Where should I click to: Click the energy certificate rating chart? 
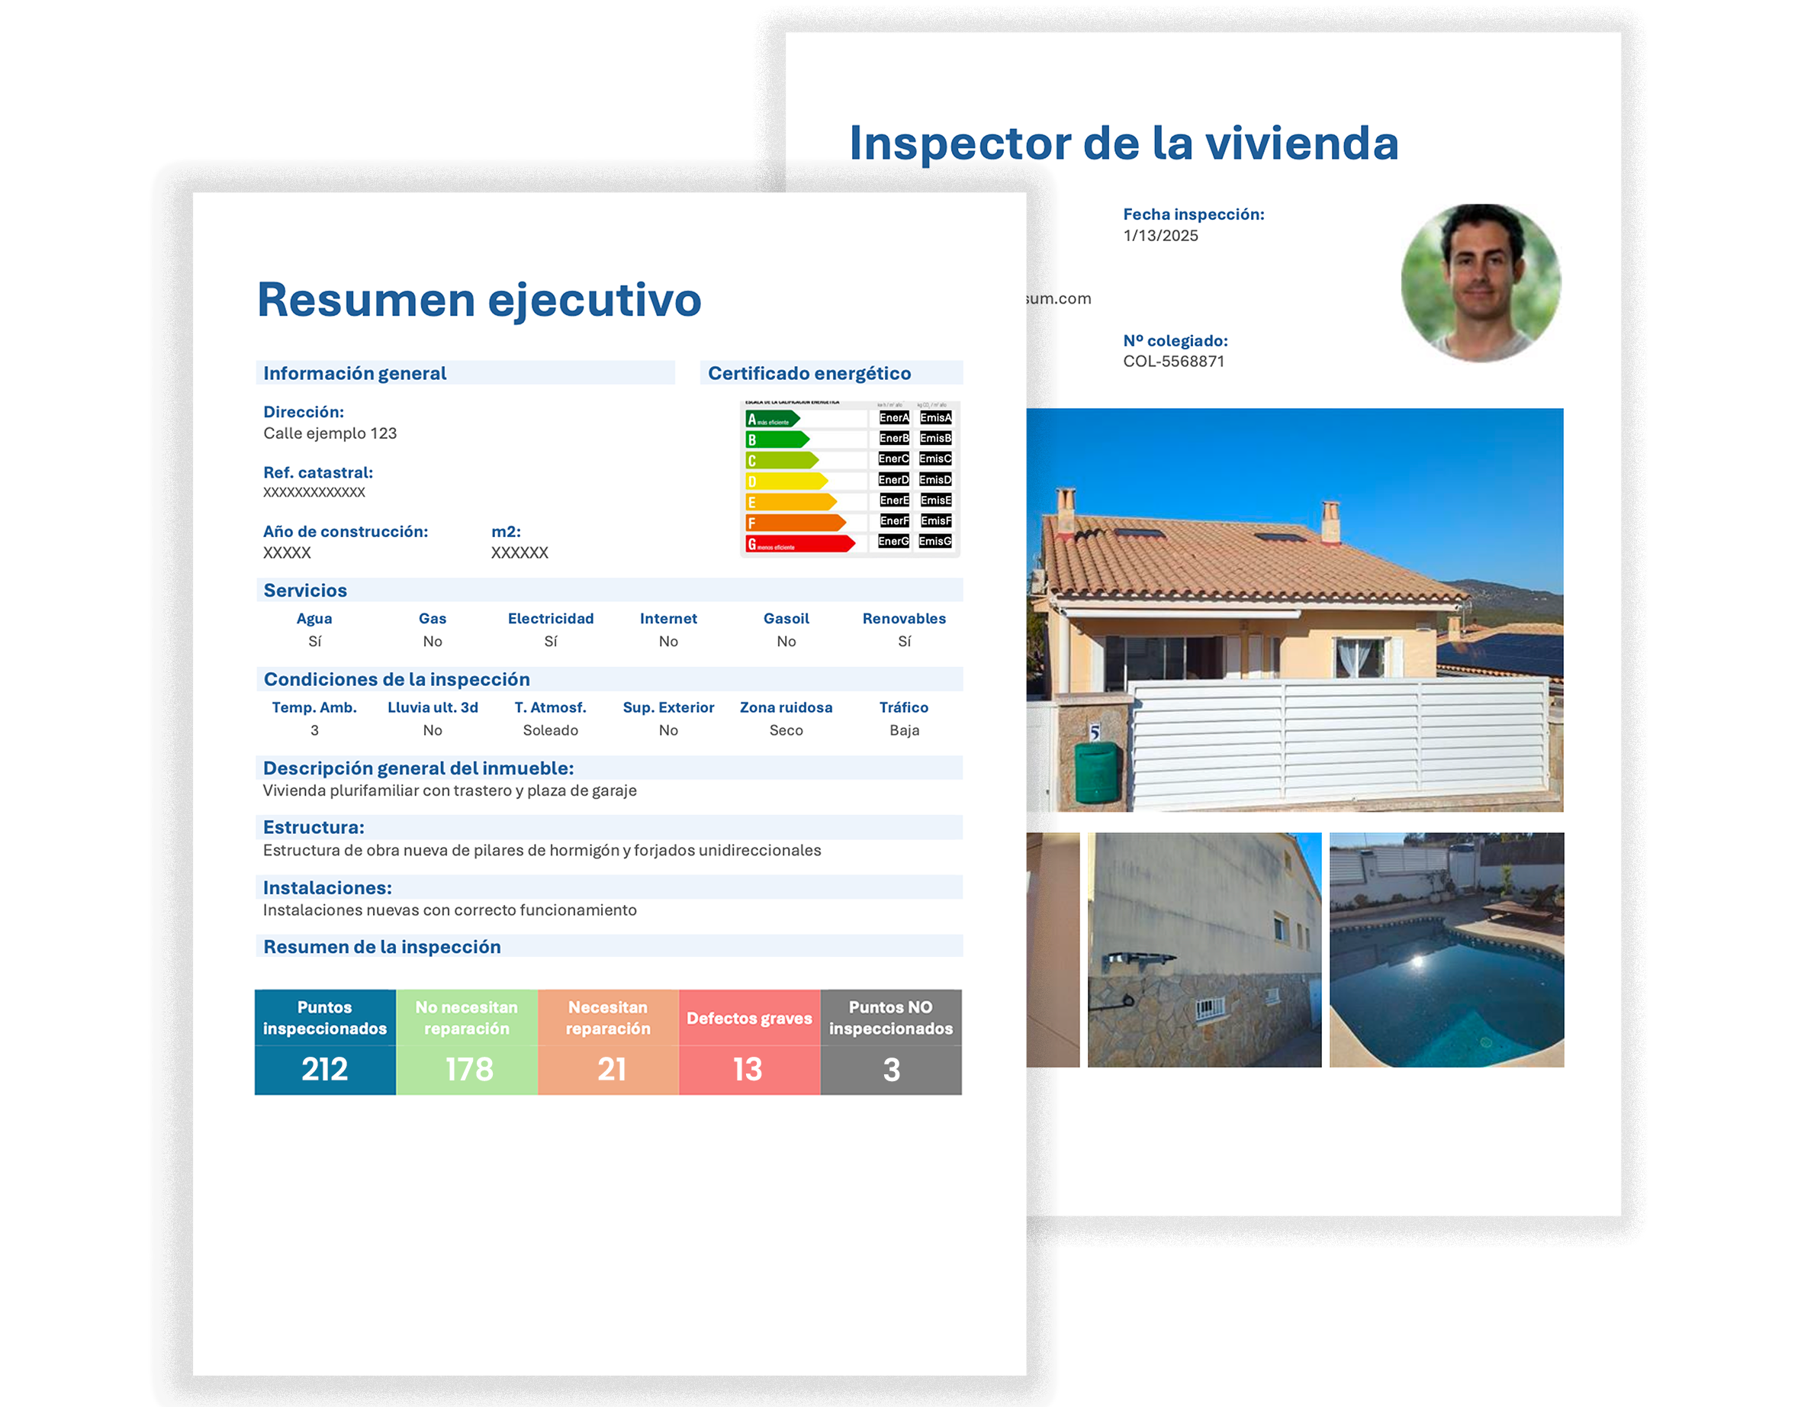click(x=849, y=479)
